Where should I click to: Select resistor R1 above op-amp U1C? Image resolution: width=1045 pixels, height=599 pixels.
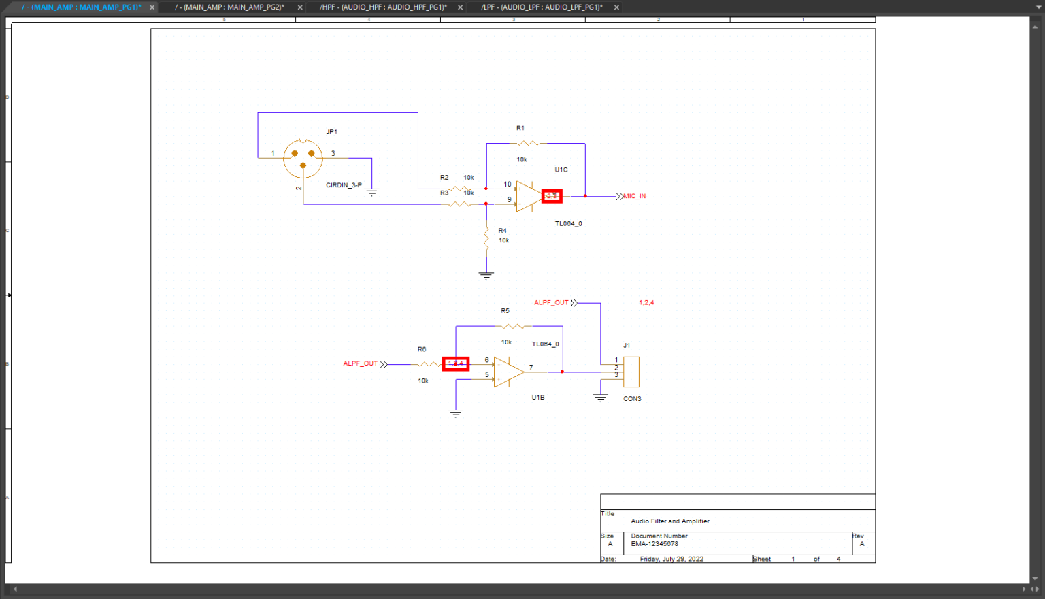(x=527, y=143)
